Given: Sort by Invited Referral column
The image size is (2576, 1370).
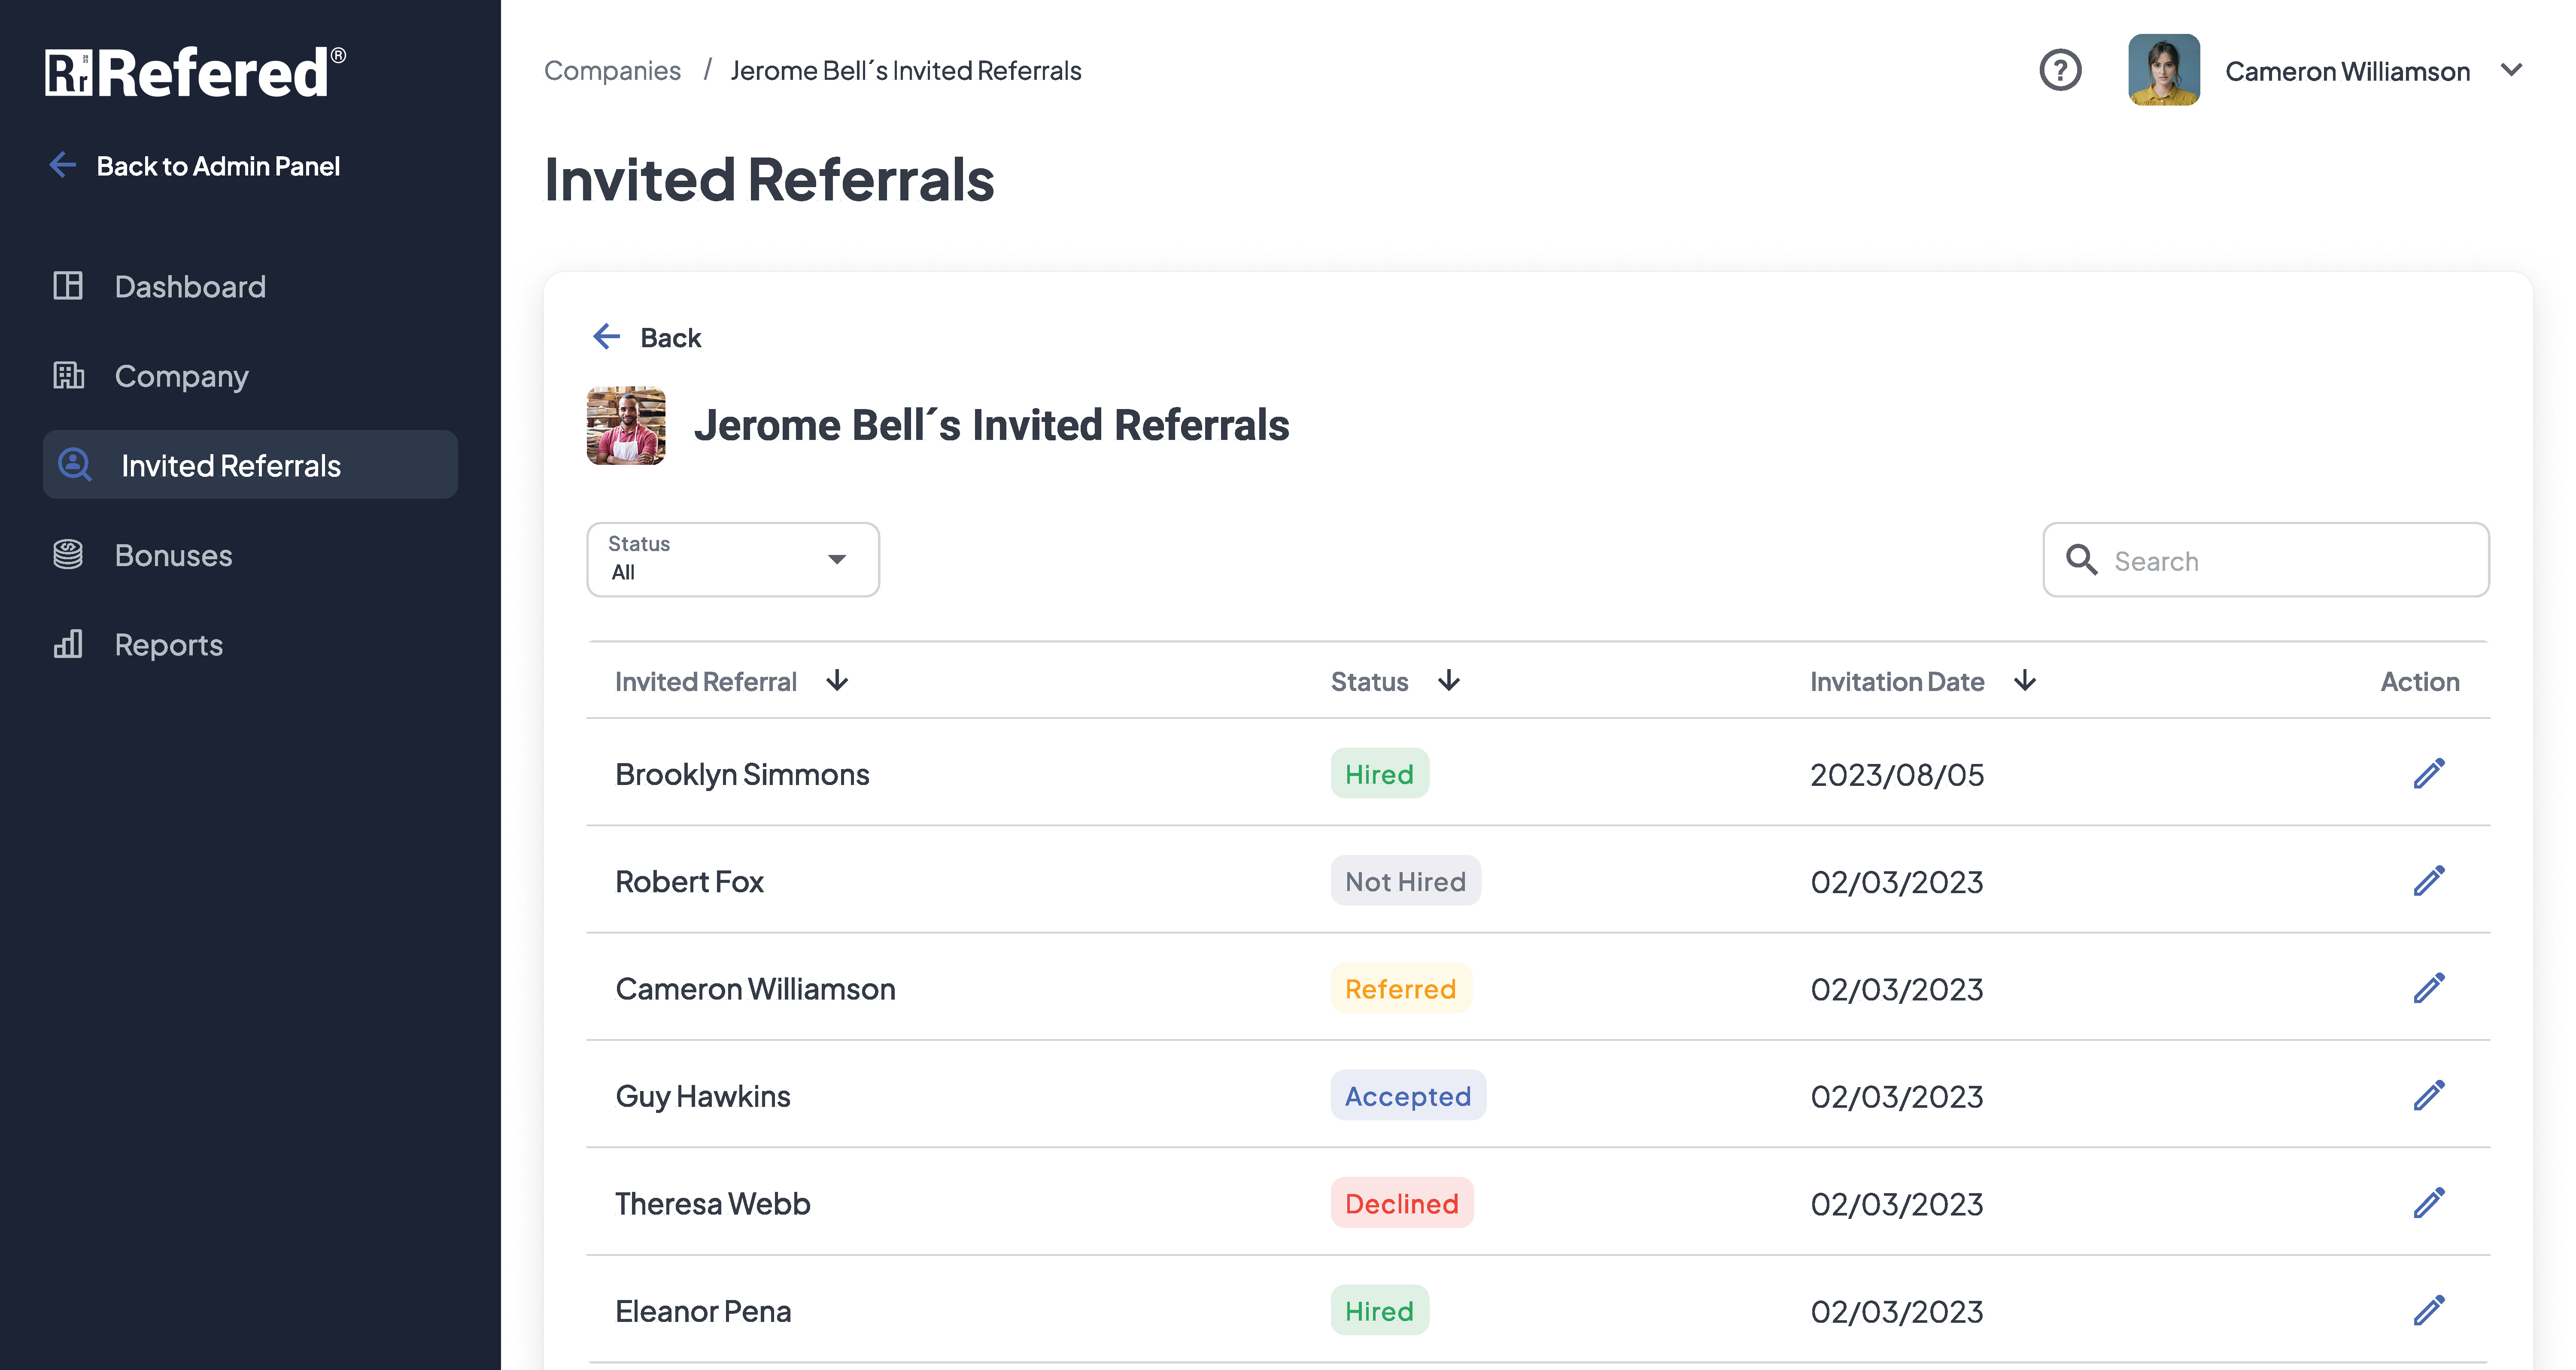Looking at the screenshot, I should click(x=837, y=681).
